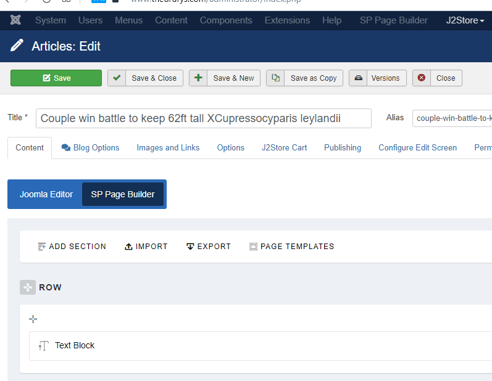492x381 pixels.
Task: Click the Save as Copy duplicate icon
Action: (275, 78)
